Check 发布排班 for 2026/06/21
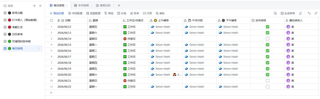The height and width of the screenshot is (99, 320). pyautogui.click(x=267, y=81)
